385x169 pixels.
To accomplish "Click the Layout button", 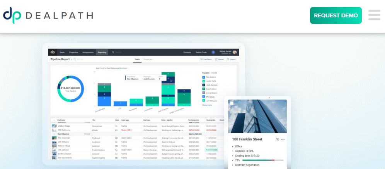I will coord(219,59).
